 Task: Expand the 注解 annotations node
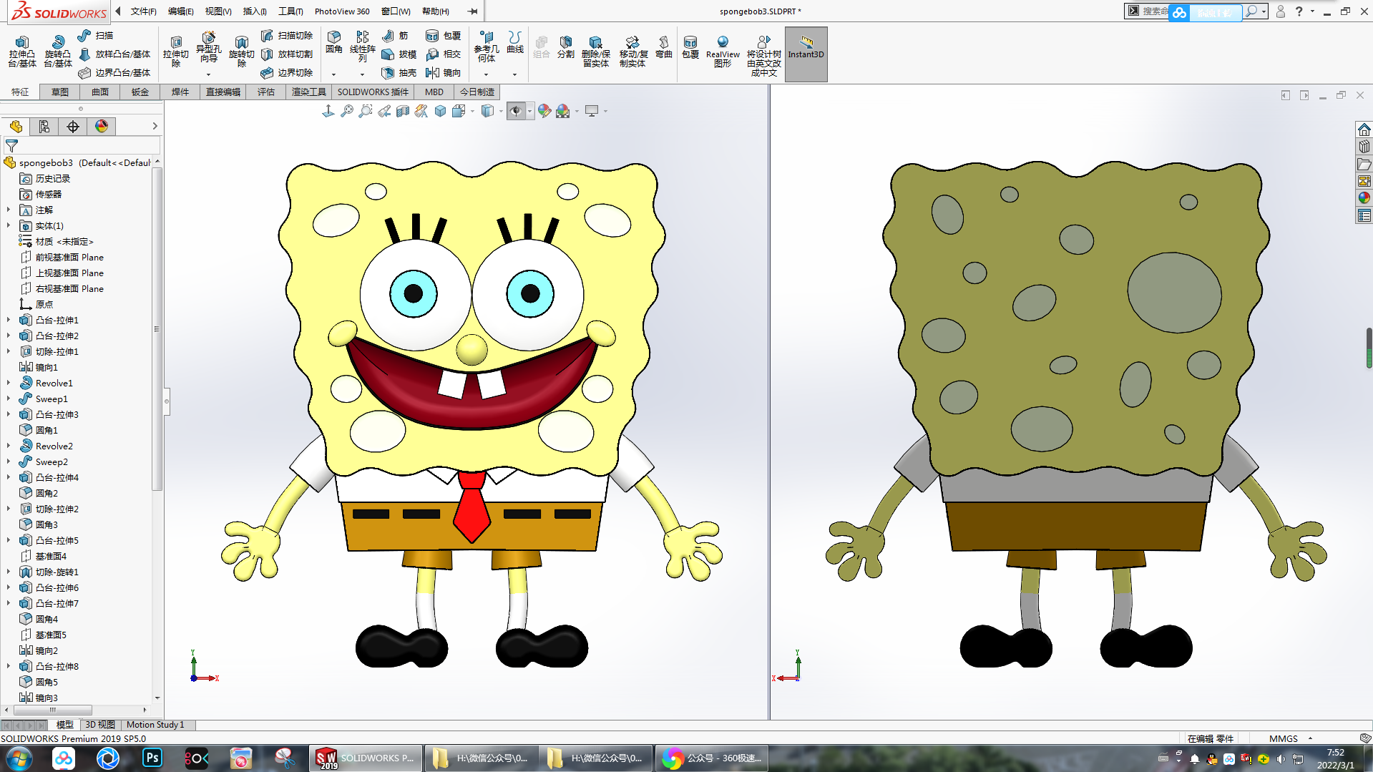tap(9, 210)
